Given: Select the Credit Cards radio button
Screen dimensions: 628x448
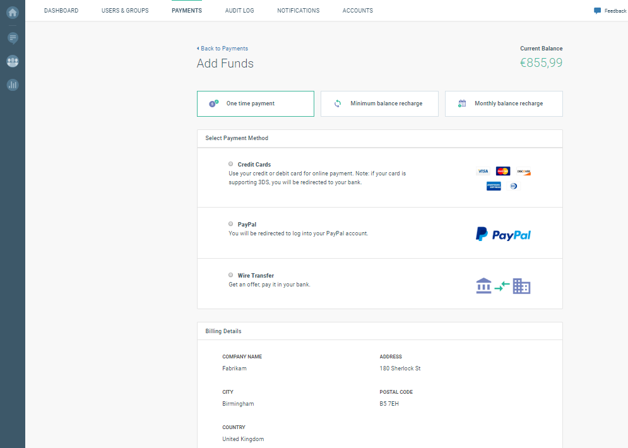Looking at the screenshot, I should pyautogui.click(x=231, y=164).
